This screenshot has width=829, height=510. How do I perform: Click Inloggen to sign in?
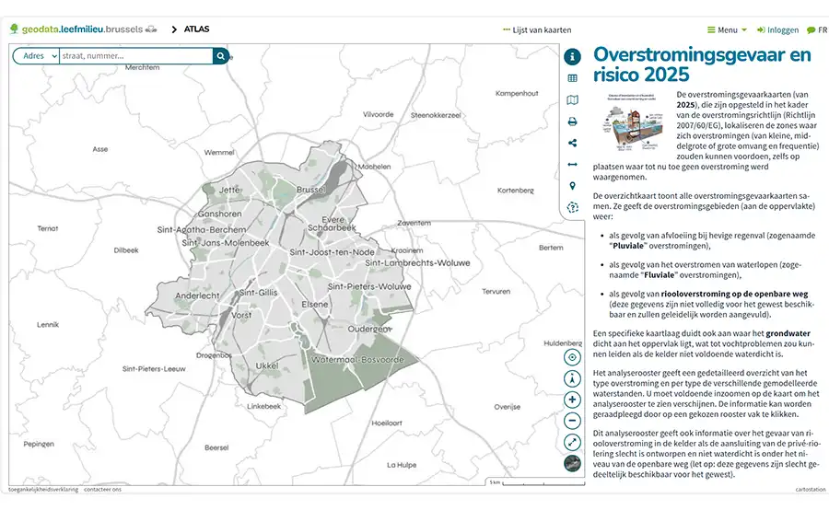(777, 30)
